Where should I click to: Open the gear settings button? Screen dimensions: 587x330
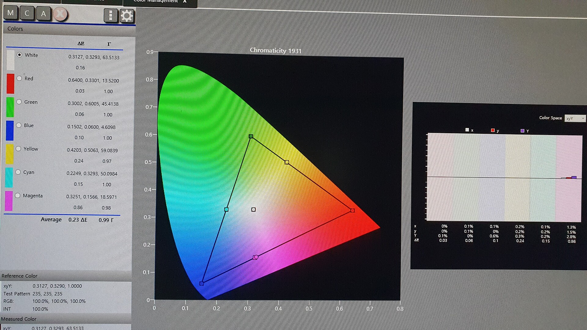127,16
